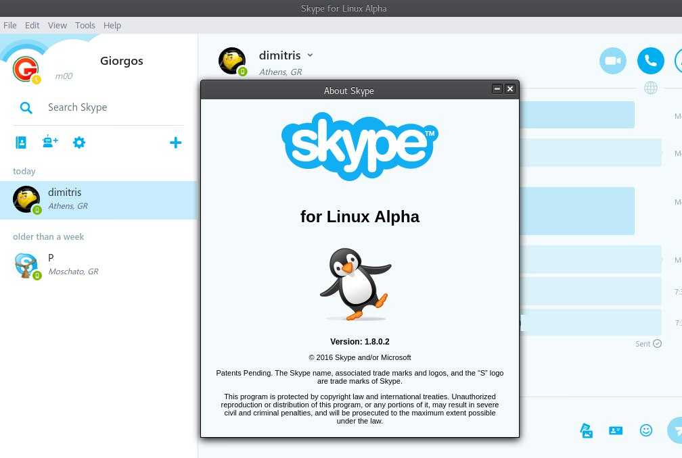The image size is (682, 458).
Task: Start a voice call with dimitris
Action: 651,61
